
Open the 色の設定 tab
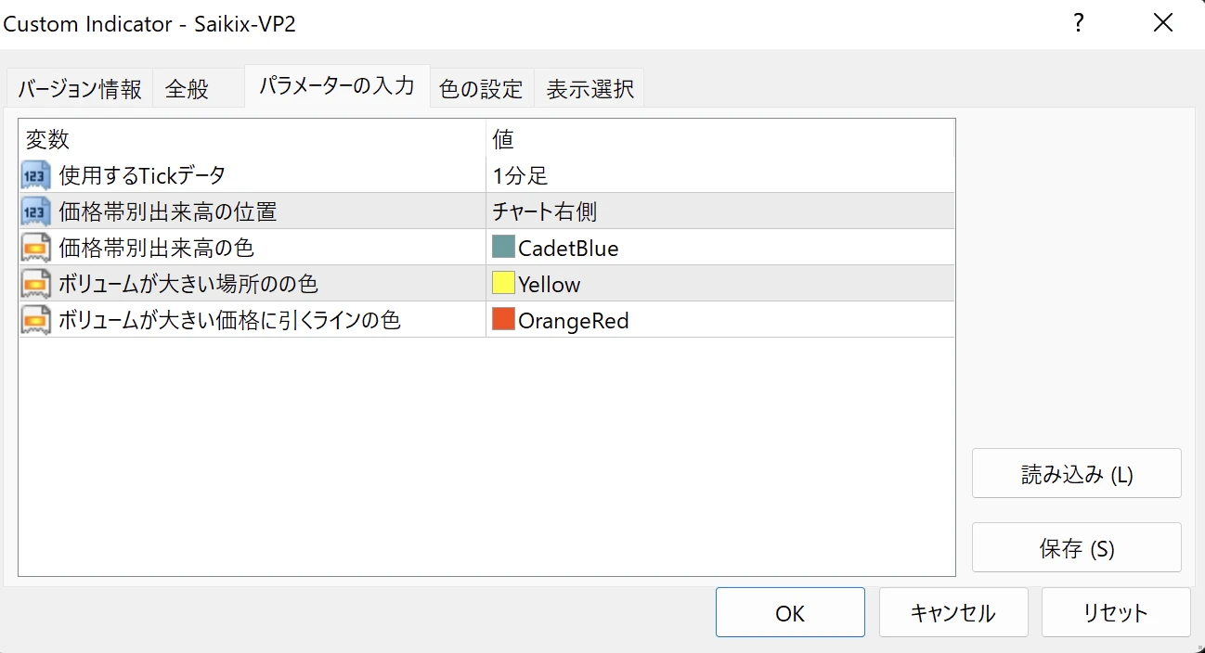[481, 89]
